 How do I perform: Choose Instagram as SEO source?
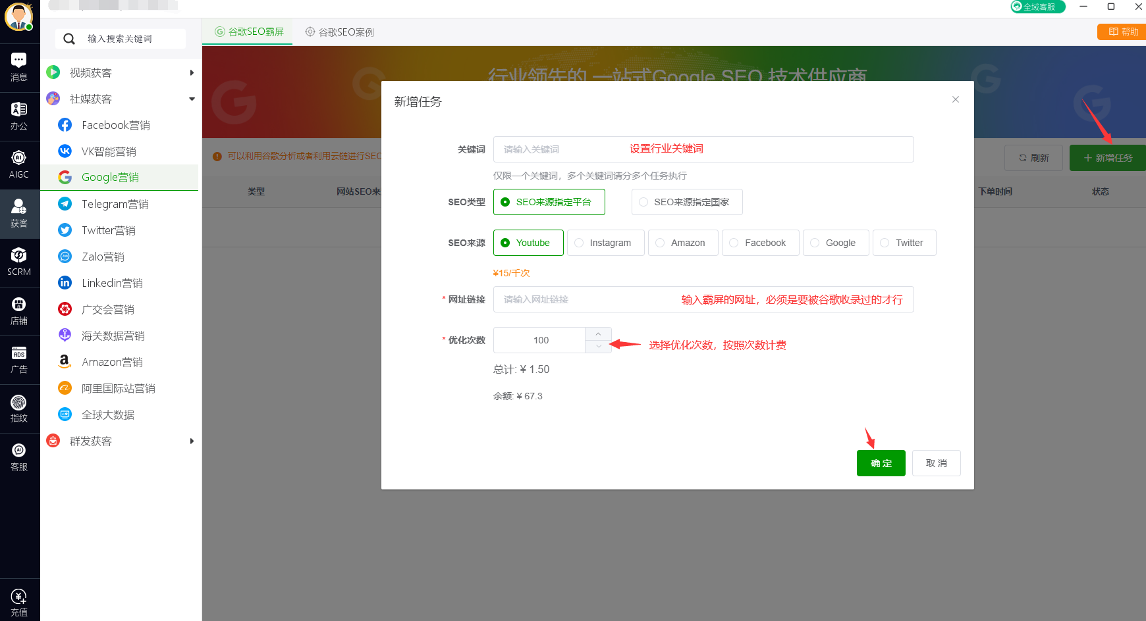(x=606, y=243)
